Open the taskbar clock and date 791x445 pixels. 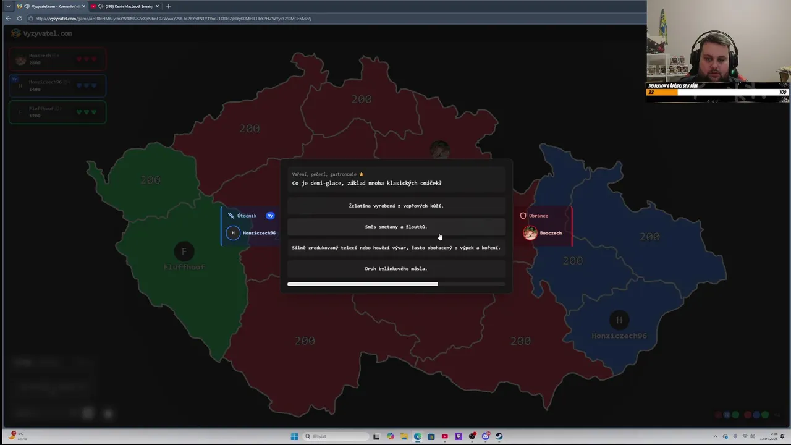[768, 436]
